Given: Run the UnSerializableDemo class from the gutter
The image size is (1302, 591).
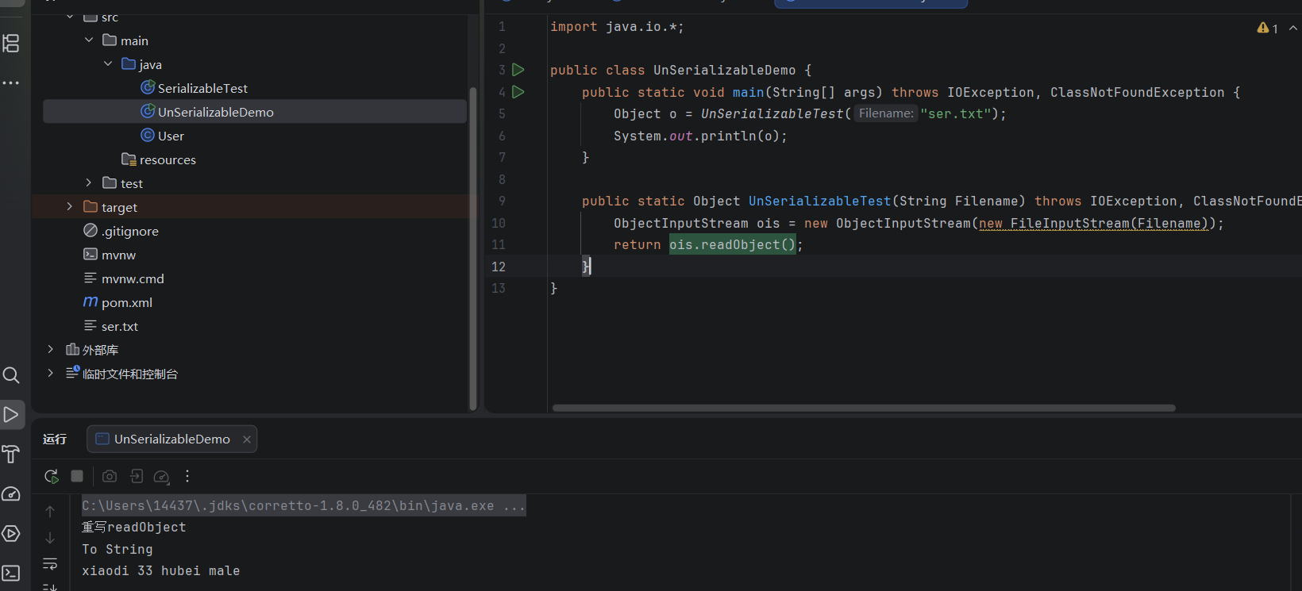Looking at the screenshot, I should click(x=518, y=70).
